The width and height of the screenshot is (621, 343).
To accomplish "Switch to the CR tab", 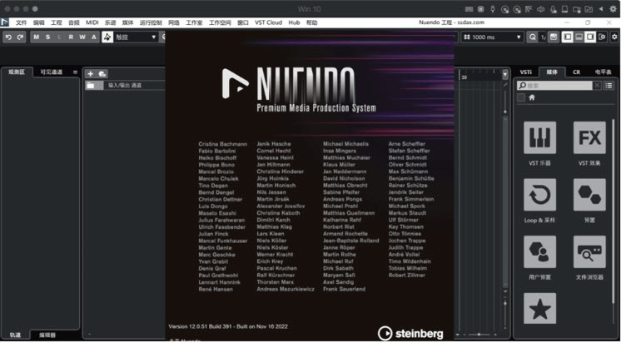I will click(576, 72).
